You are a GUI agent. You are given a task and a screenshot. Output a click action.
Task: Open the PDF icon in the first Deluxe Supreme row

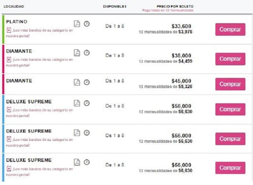click(x=77, y=103)
